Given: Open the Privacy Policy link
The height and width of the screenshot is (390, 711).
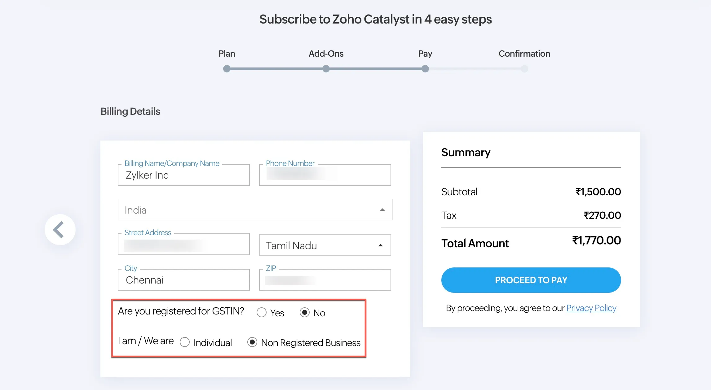Looking at the screenshot, I should (x=591, y=308).
